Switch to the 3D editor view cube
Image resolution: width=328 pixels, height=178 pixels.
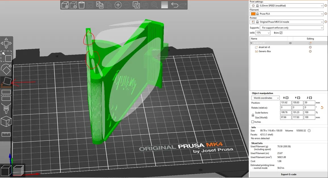(x=6, y=170)
